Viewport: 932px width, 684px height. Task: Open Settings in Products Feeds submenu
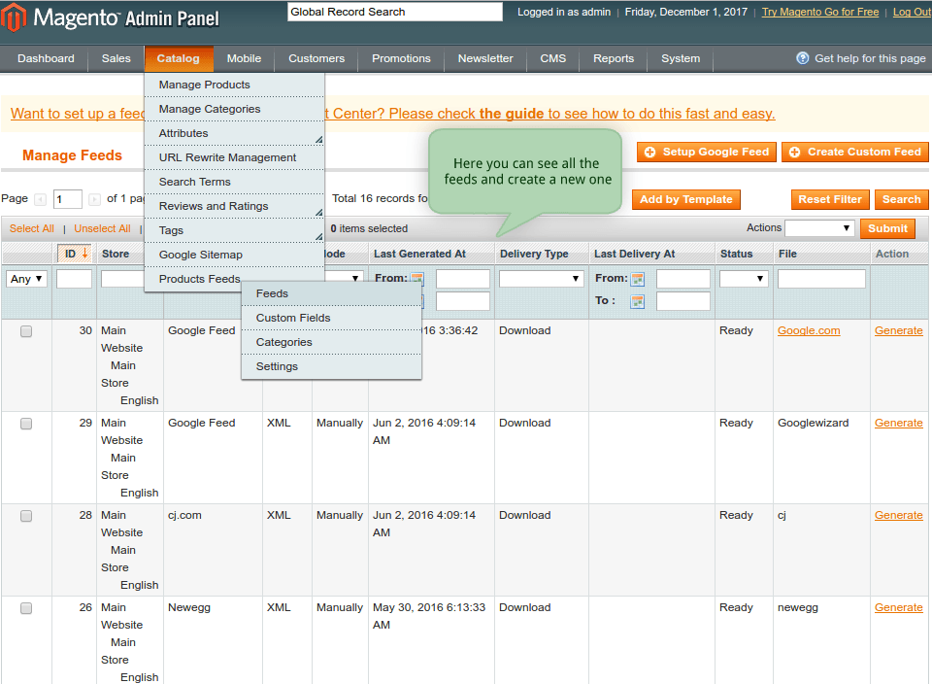[331, 366]
